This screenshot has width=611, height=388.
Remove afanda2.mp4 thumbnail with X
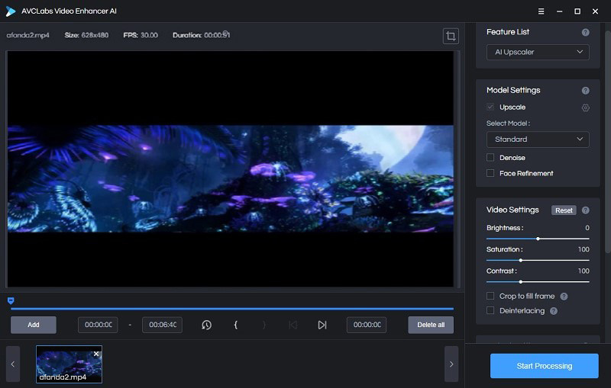pos(96,354)
